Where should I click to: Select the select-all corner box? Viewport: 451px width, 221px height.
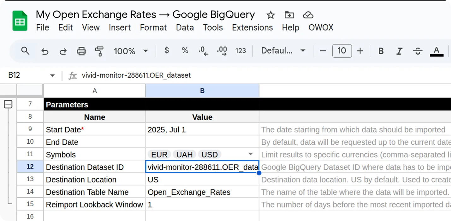click(x=30, y=91)
